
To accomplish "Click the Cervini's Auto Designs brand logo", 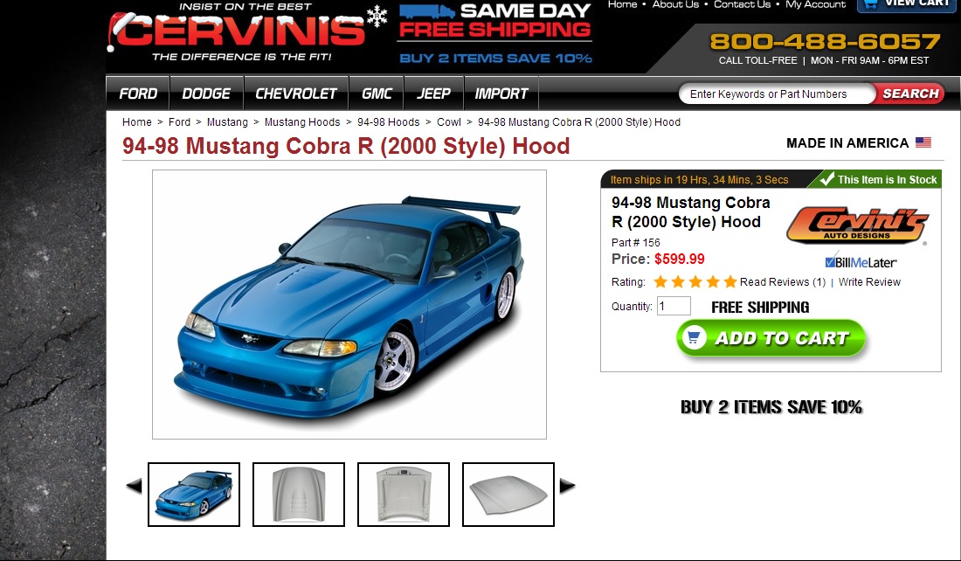I will point(857,225).
